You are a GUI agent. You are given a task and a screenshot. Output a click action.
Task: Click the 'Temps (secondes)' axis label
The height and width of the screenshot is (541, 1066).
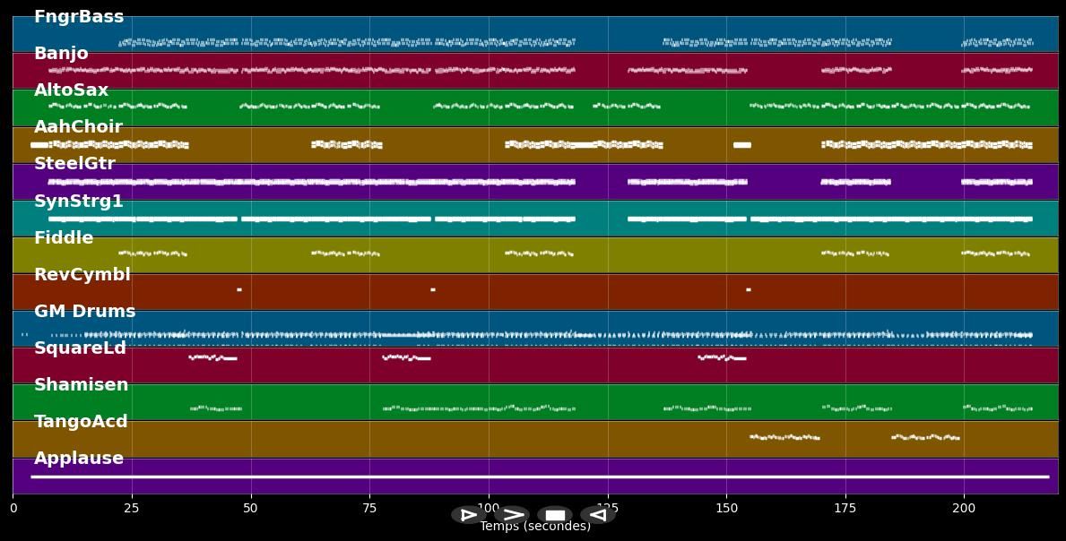pyautogui.click(x=535, y=527)
